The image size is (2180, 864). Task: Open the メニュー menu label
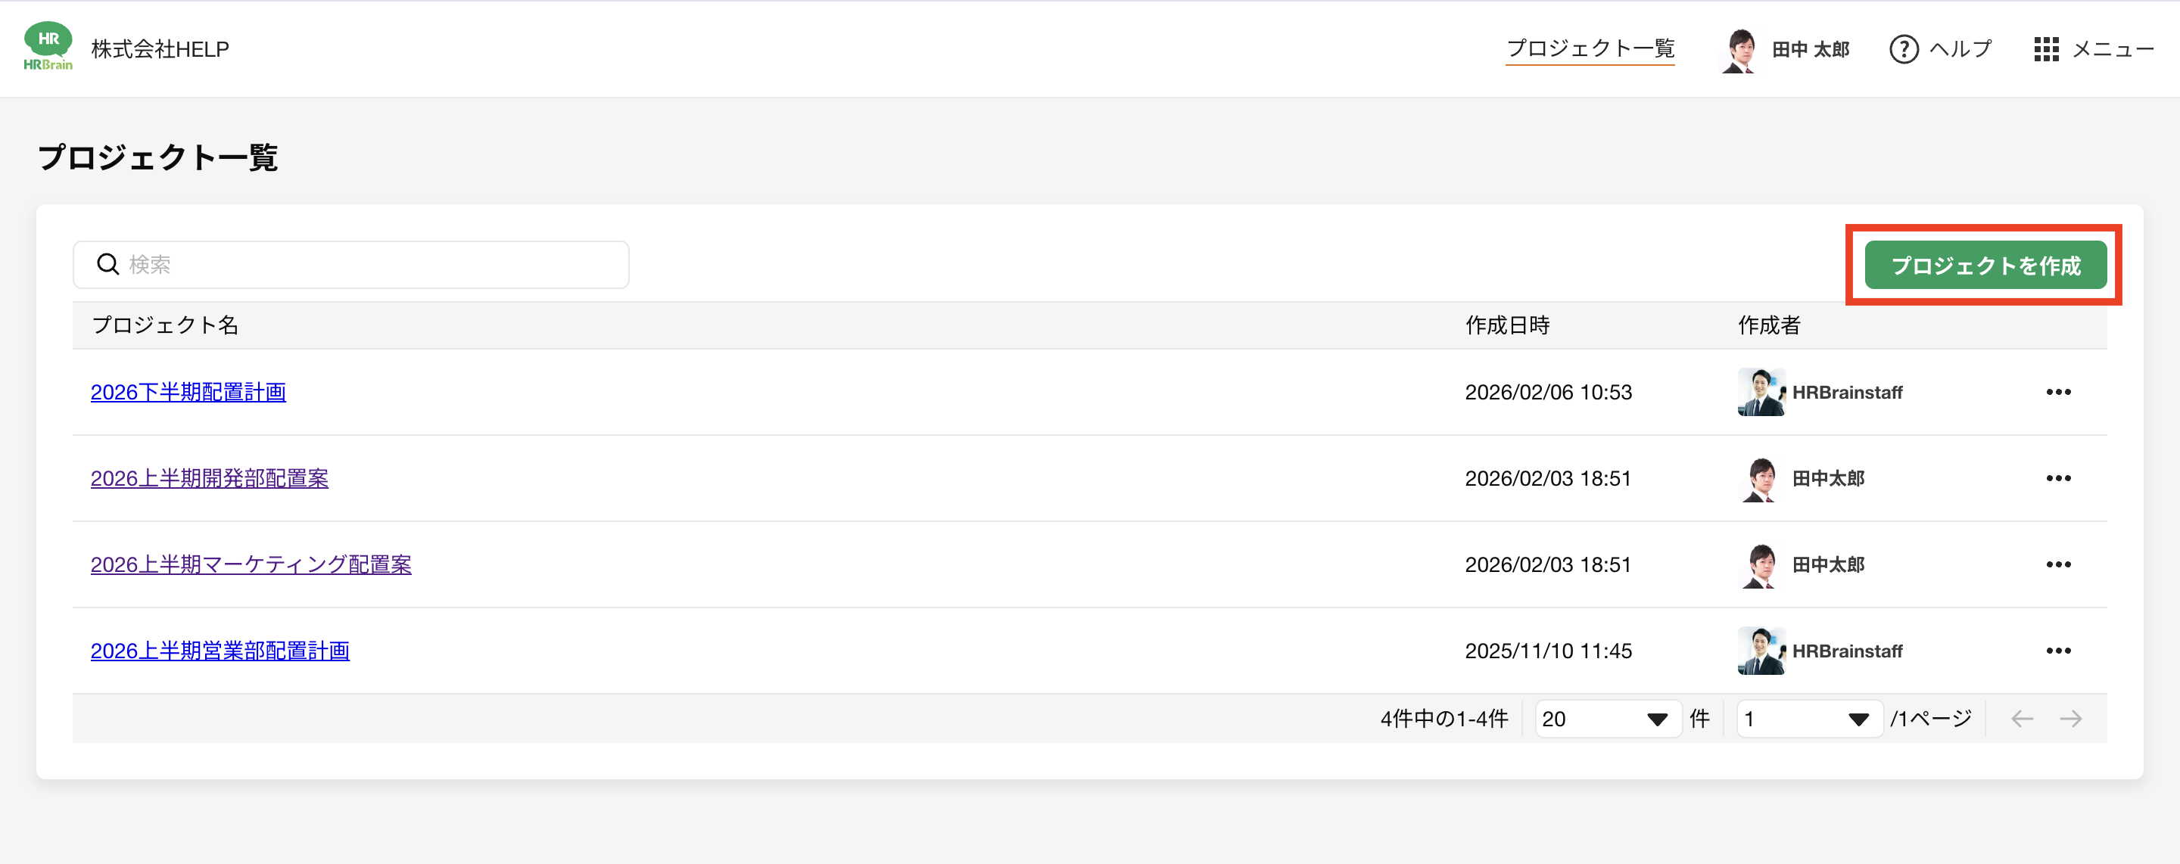pos(2113,49)
